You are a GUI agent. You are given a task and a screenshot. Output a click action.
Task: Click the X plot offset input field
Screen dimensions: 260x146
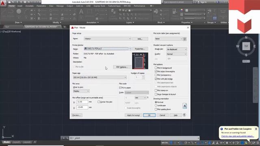click(82, 102)
